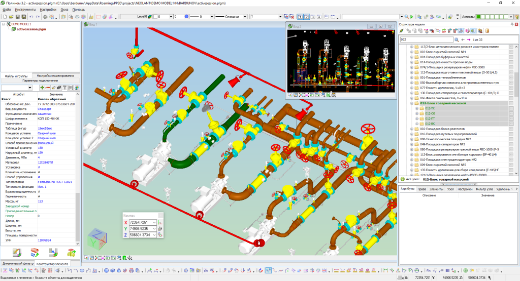Open the color number dropdown
520x281 pixels.
pos(171,17)
